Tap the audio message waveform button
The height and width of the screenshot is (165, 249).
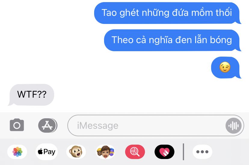click(233, 125)
